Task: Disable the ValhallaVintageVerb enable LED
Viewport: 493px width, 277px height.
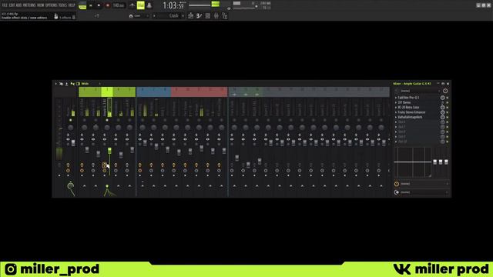Action: point(448,118)
